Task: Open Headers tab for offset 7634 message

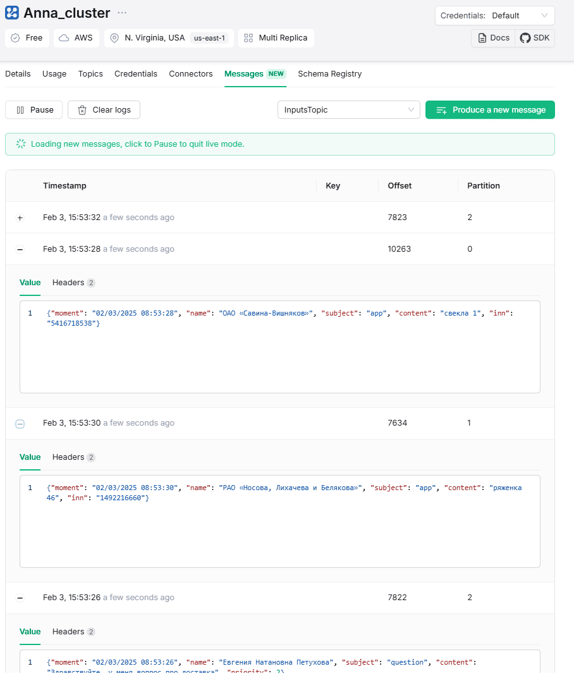Action: [73, 457]
